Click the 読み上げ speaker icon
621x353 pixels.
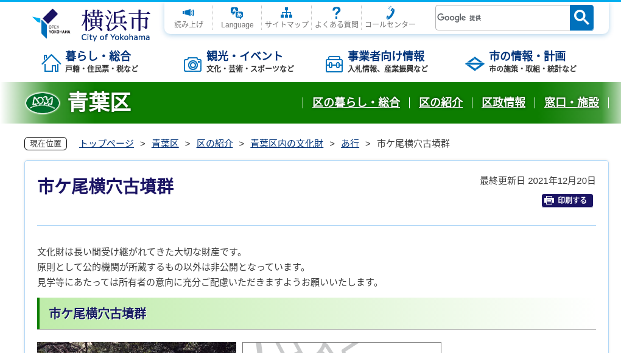pos(189,13)
